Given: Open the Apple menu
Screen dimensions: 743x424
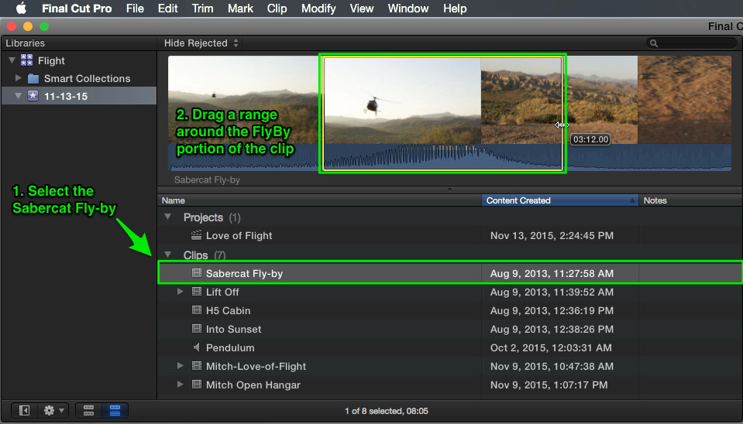Looking at the screenshot, I should 22,9.
